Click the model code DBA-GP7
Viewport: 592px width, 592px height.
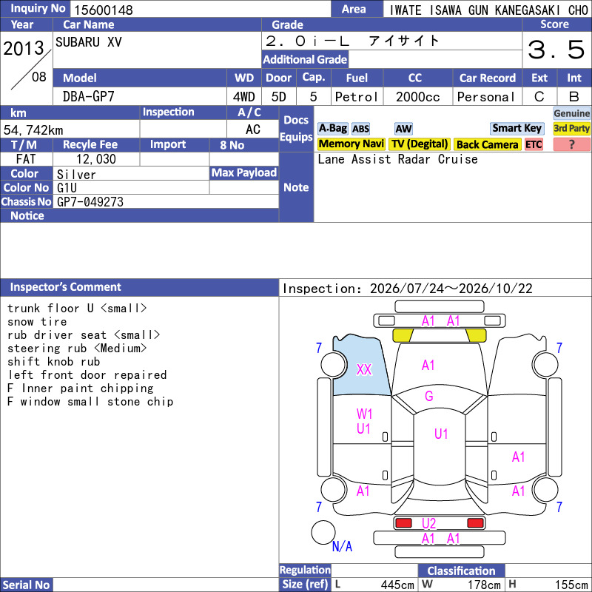click(88, 97)
